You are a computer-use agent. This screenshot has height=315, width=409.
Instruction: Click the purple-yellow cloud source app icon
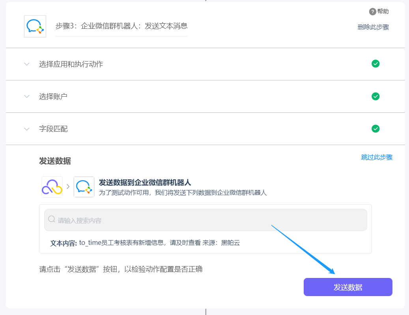(52, 187)
